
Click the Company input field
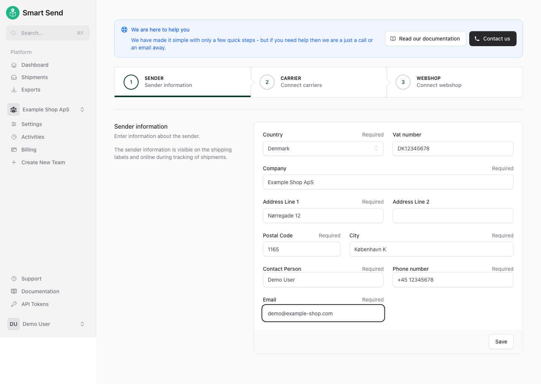tap(388, 182)
